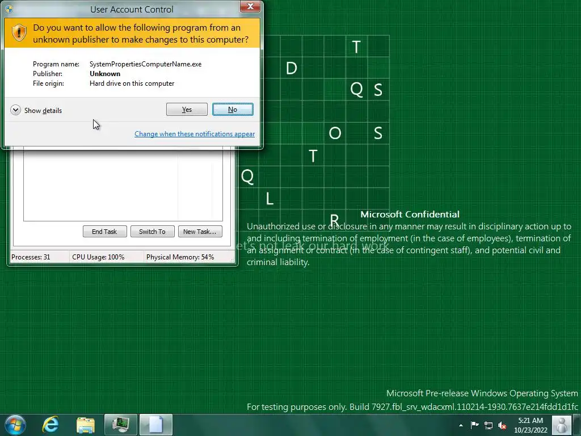Image resolution: width=581 pixels, height=436 pixels.
Task: Open the Action Center flag icon
Action: [x=475, y=425]
